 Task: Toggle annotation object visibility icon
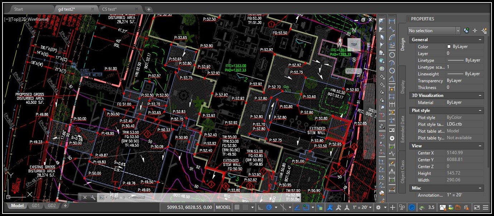pos(330,207)
